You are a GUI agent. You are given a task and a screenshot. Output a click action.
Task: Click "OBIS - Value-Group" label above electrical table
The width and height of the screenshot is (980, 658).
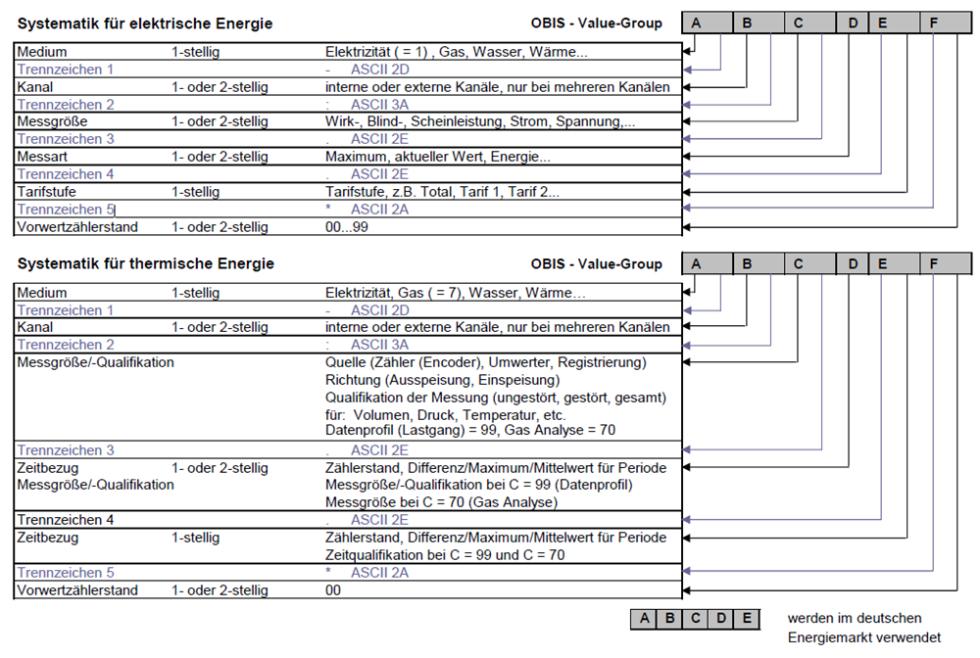coord(596,23)
